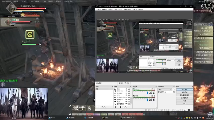The image size is (214, 120).
Task: Toggle lock on the display capture source
Action: pos(129,104)
